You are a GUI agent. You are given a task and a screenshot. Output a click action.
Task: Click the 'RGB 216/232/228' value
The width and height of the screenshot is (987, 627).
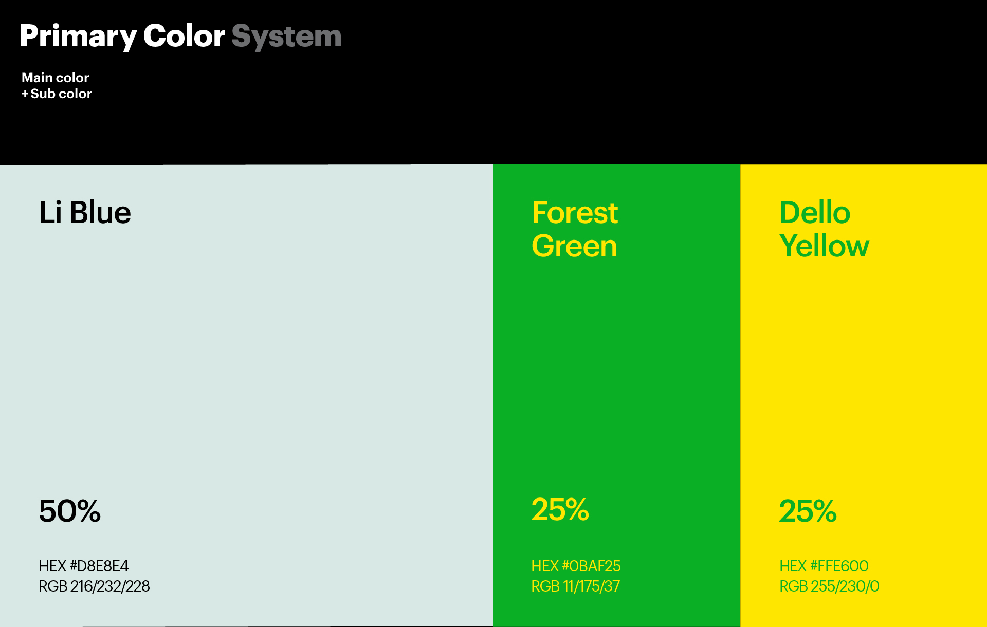click(x=95, y=586)
